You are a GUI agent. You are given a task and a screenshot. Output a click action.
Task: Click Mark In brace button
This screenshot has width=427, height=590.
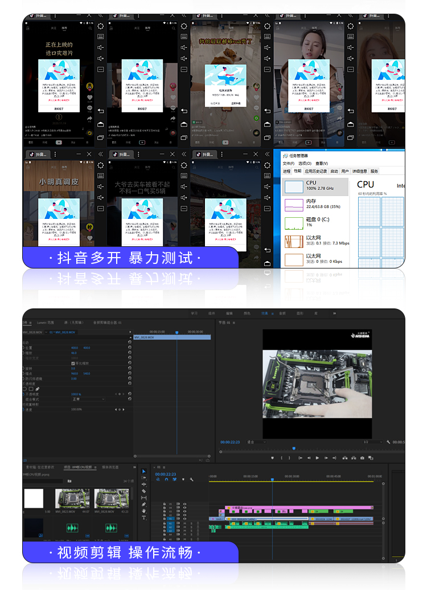(281, 458)
